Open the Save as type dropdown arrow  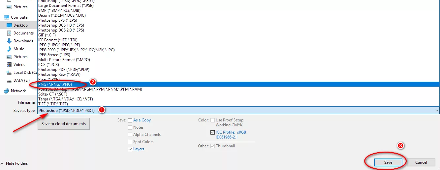coord(437,111)
